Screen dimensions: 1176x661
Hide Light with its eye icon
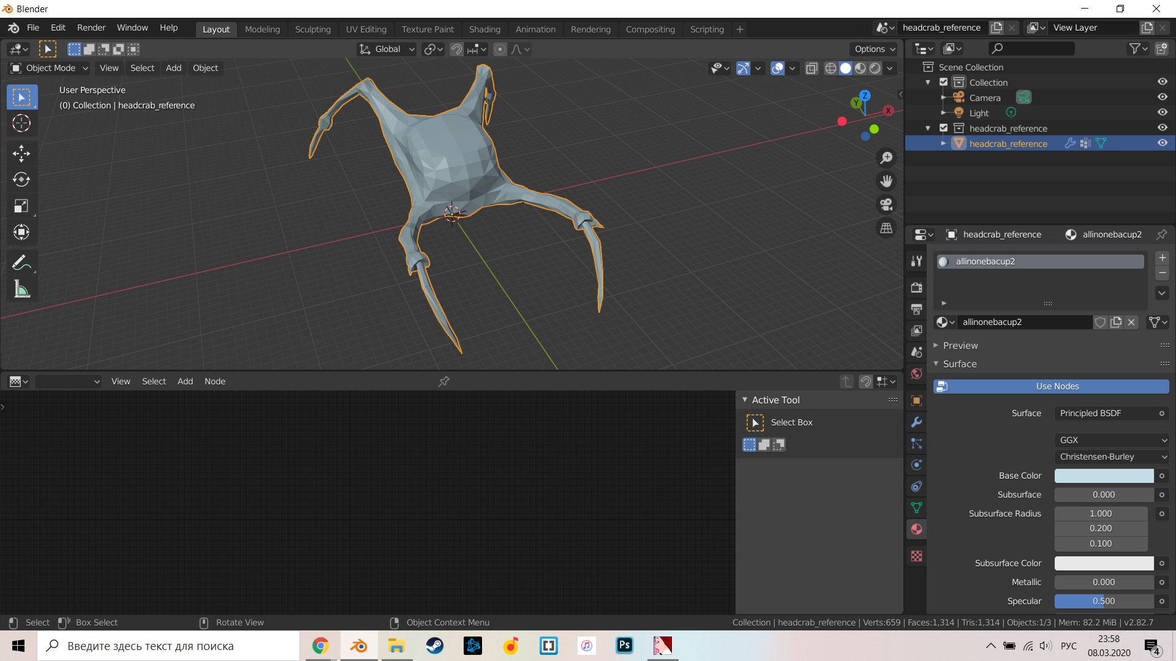click(1162, 113)
